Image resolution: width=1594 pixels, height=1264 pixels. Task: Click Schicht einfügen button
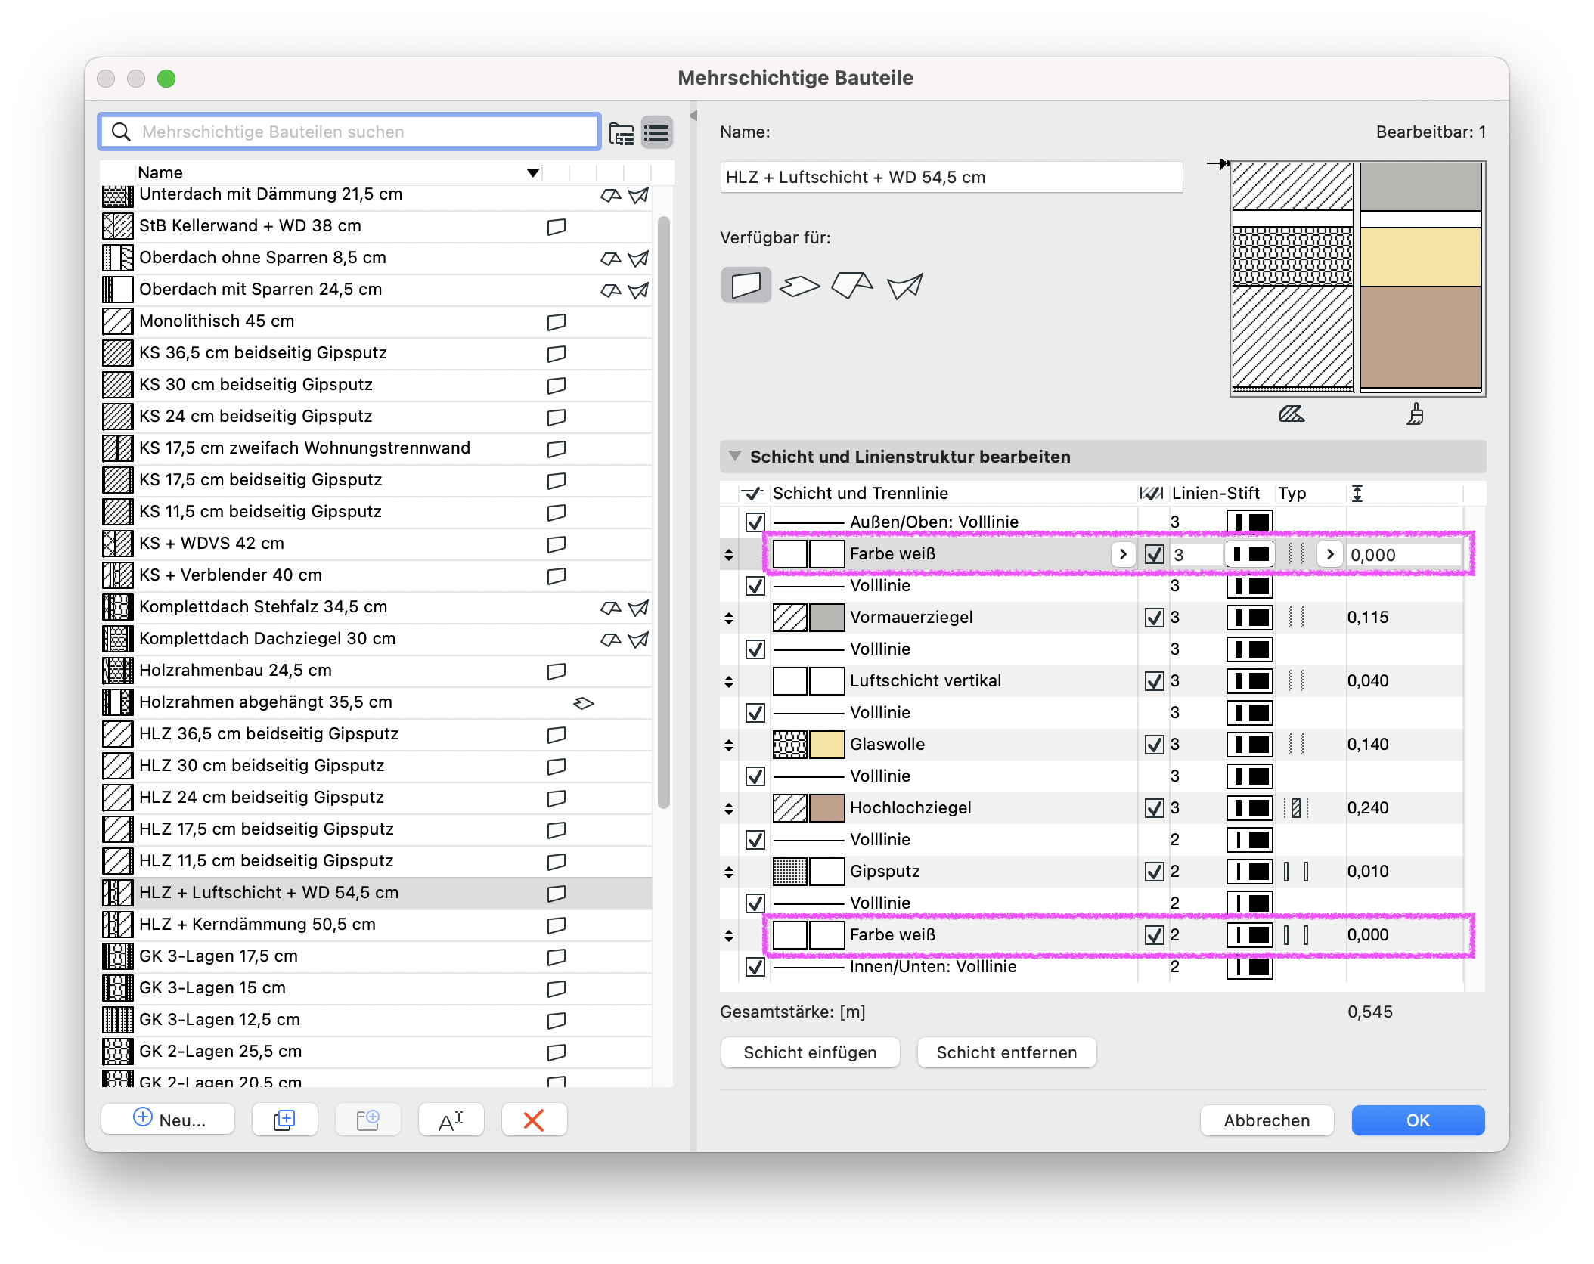coord(810,1052)
